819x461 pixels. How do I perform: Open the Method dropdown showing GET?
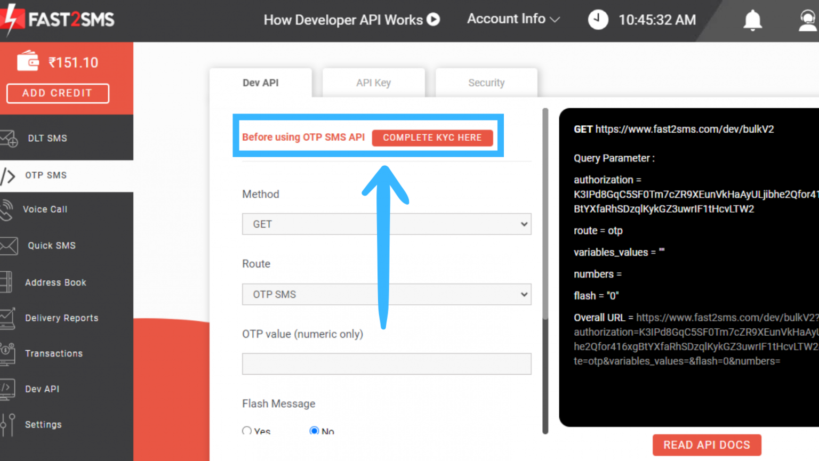[386, 224]
